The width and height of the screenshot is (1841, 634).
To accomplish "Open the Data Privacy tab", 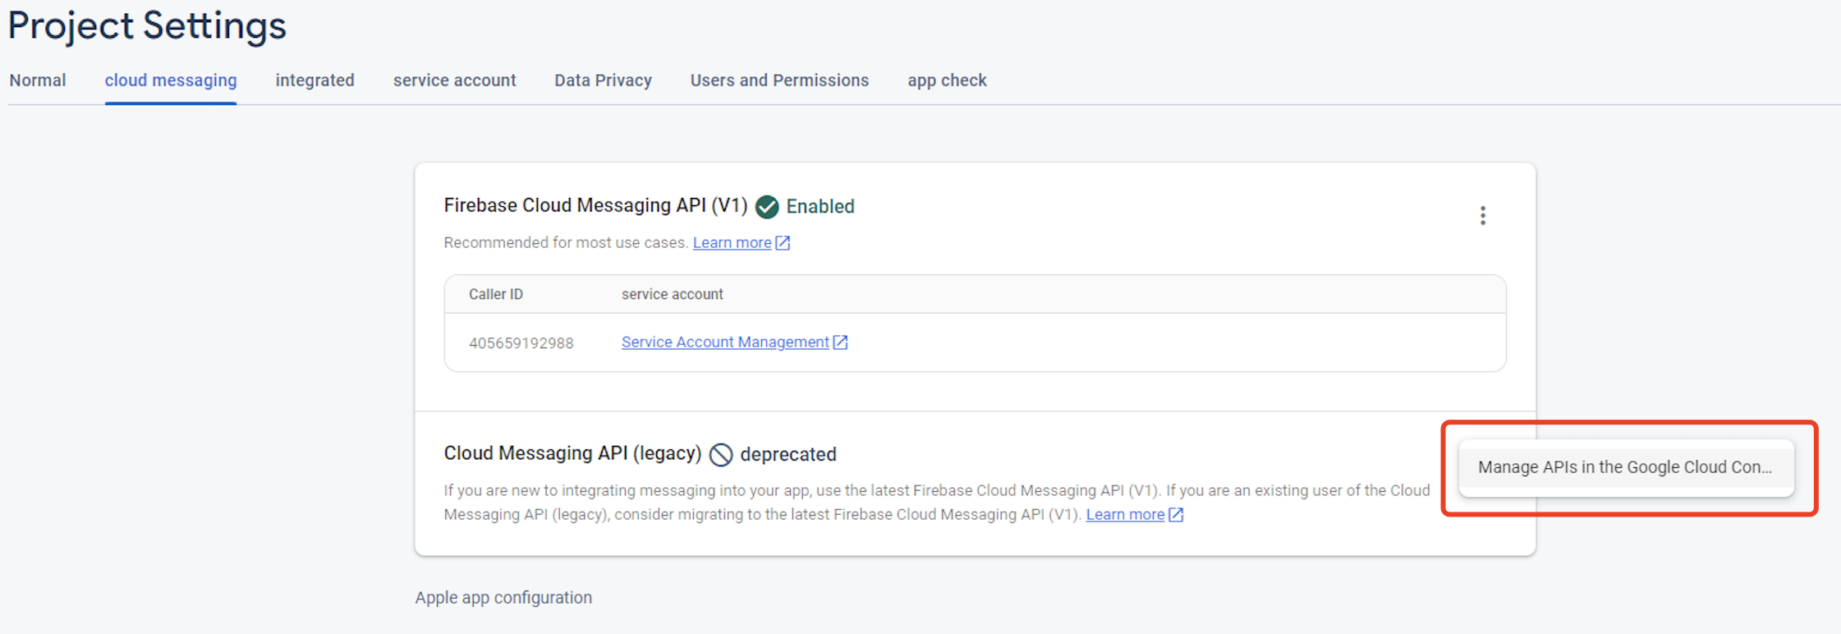I will click(x=604, y=80).
